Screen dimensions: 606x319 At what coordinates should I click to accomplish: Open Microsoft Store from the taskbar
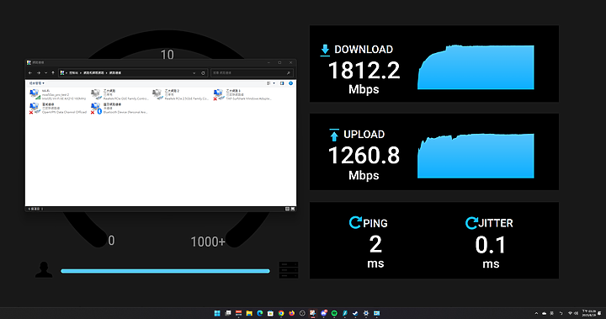[x=270, y=313]
